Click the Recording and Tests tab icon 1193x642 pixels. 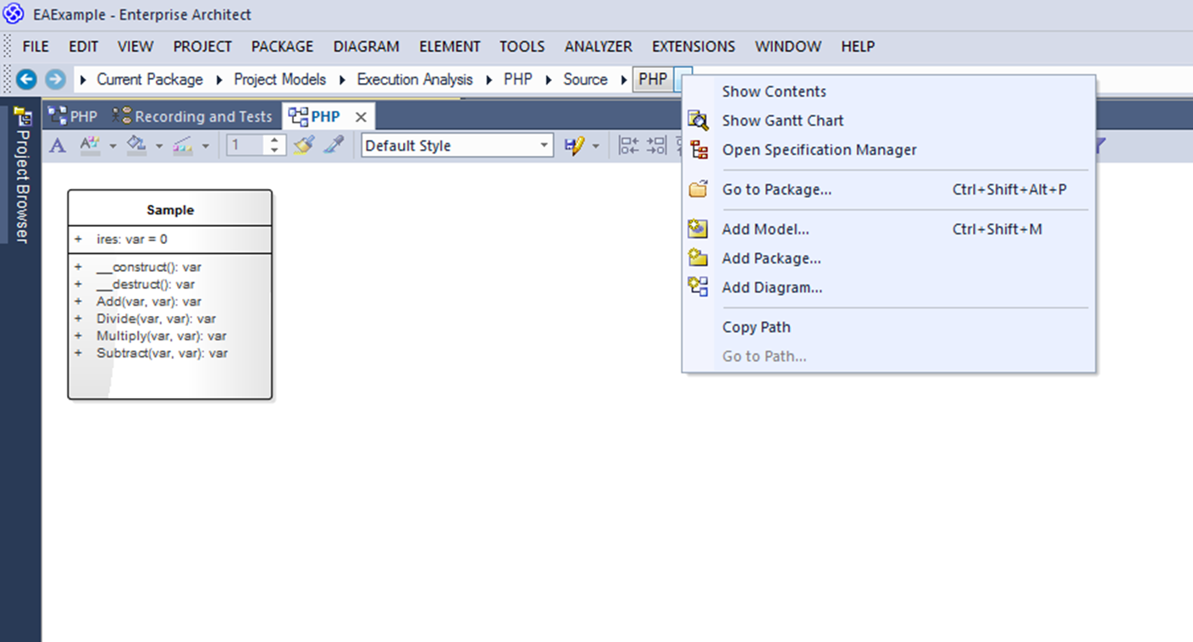[x=123, y=116]
